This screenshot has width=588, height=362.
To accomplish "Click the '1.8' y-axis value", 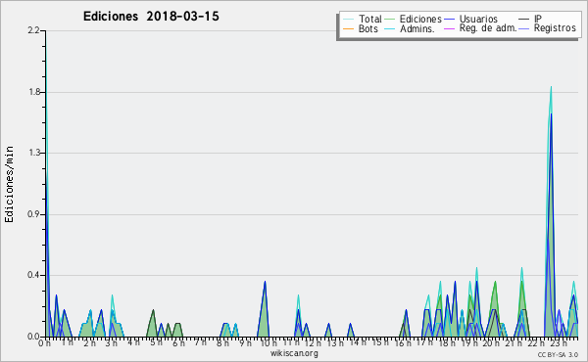I will point(33,92).
